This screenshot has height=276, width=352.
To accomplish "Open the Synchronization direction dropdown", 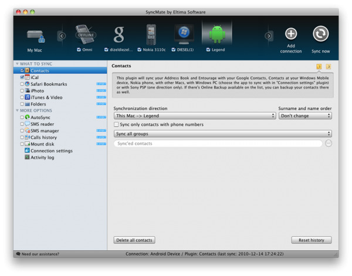I will tap(195, 116).
